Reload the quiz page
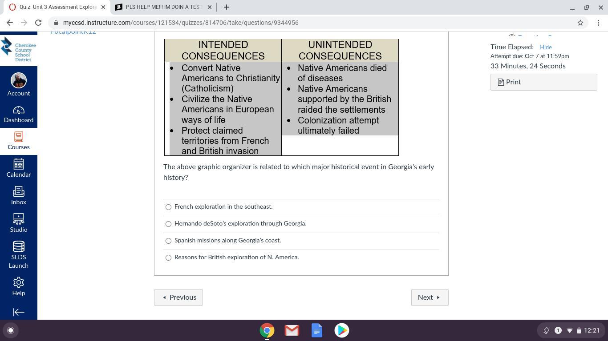608x341 pixels. tap(38, 23)
